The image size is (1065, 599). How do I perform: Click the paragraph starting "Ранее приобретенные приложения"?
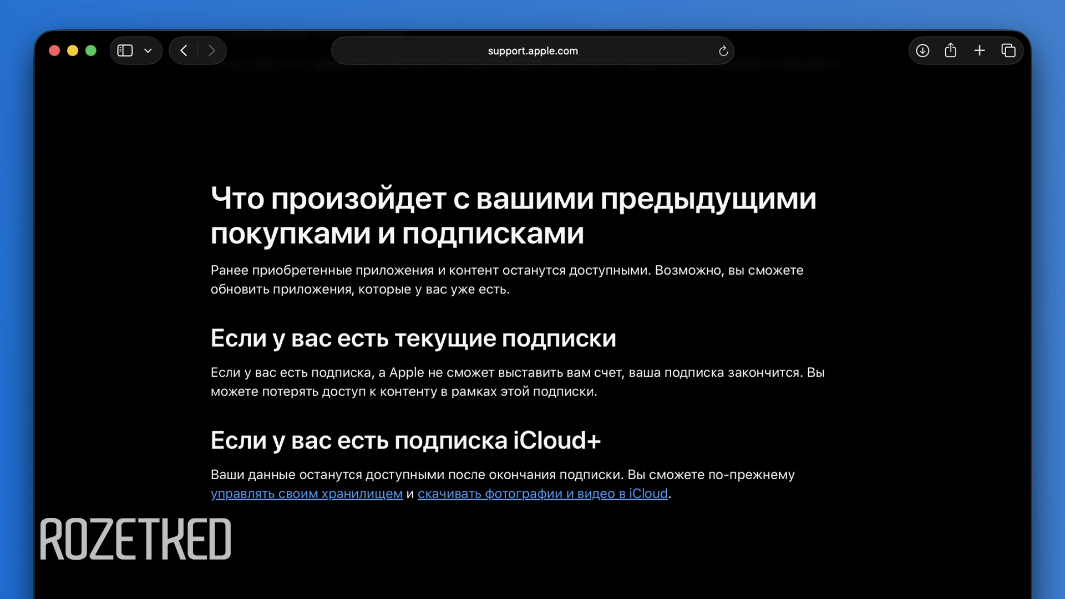[x=506, y=280]
